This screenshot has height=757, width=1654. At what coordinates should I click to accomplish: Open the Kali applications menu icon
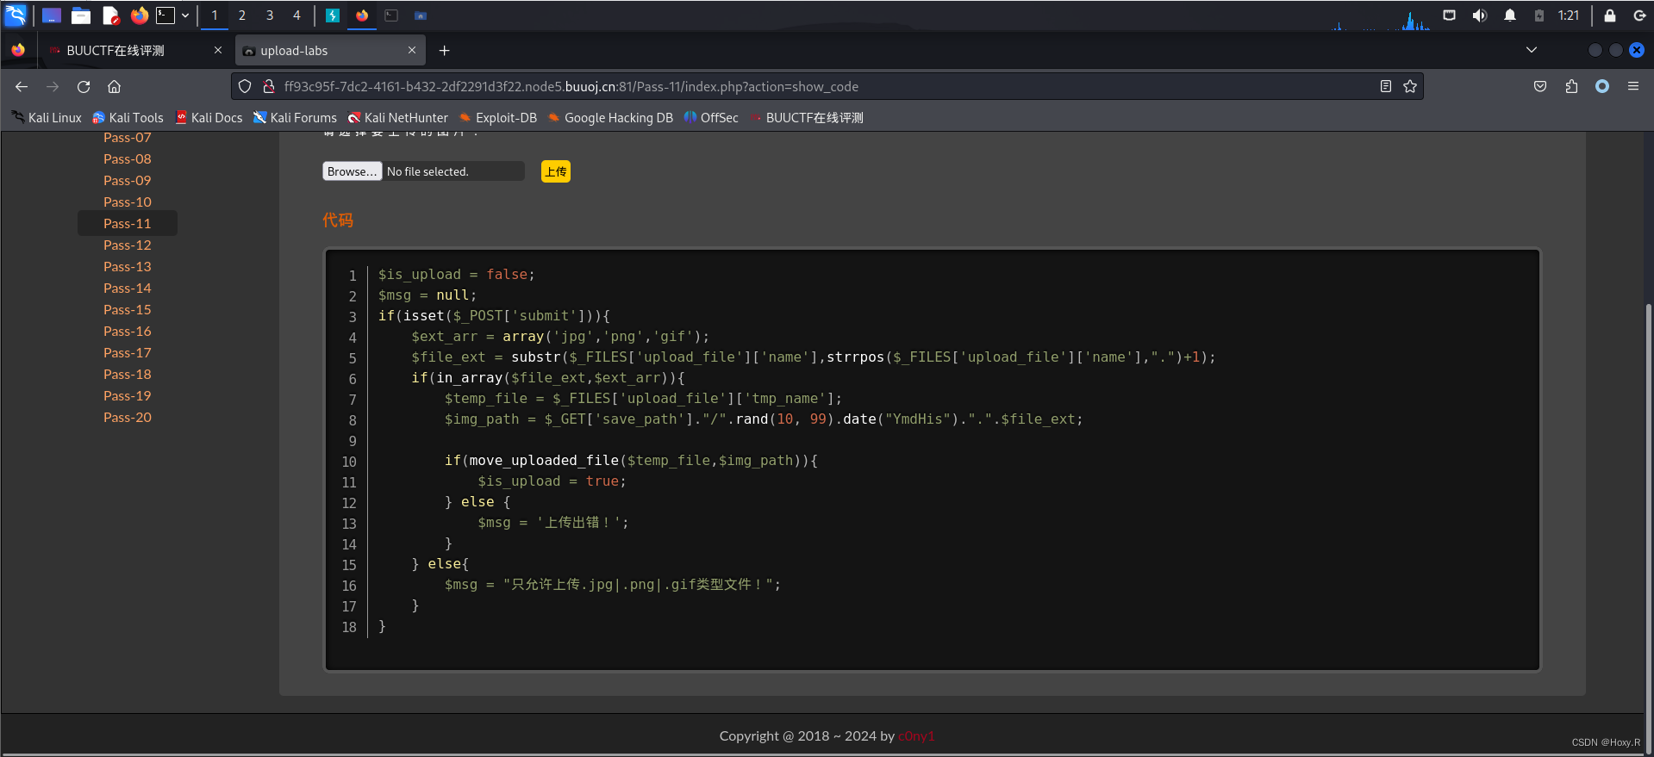pos(16,15)
